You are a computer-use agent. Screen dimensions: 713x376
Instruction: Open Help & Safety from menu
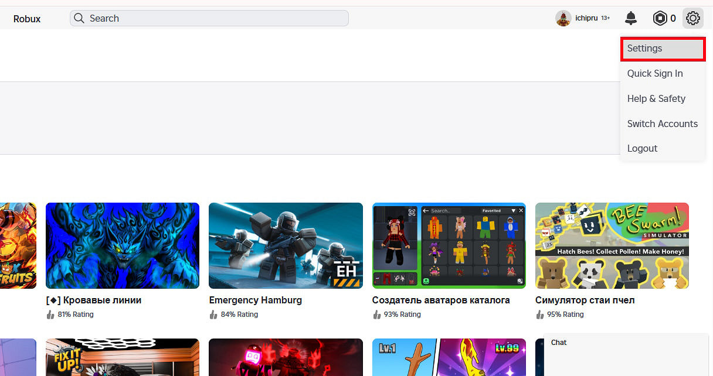(656, 98)
